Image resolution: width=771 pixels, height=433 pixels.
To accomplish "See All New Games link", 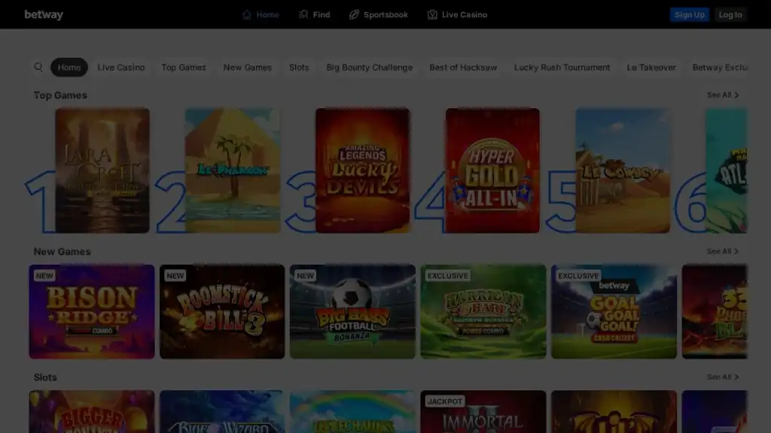I will point(723,251).
